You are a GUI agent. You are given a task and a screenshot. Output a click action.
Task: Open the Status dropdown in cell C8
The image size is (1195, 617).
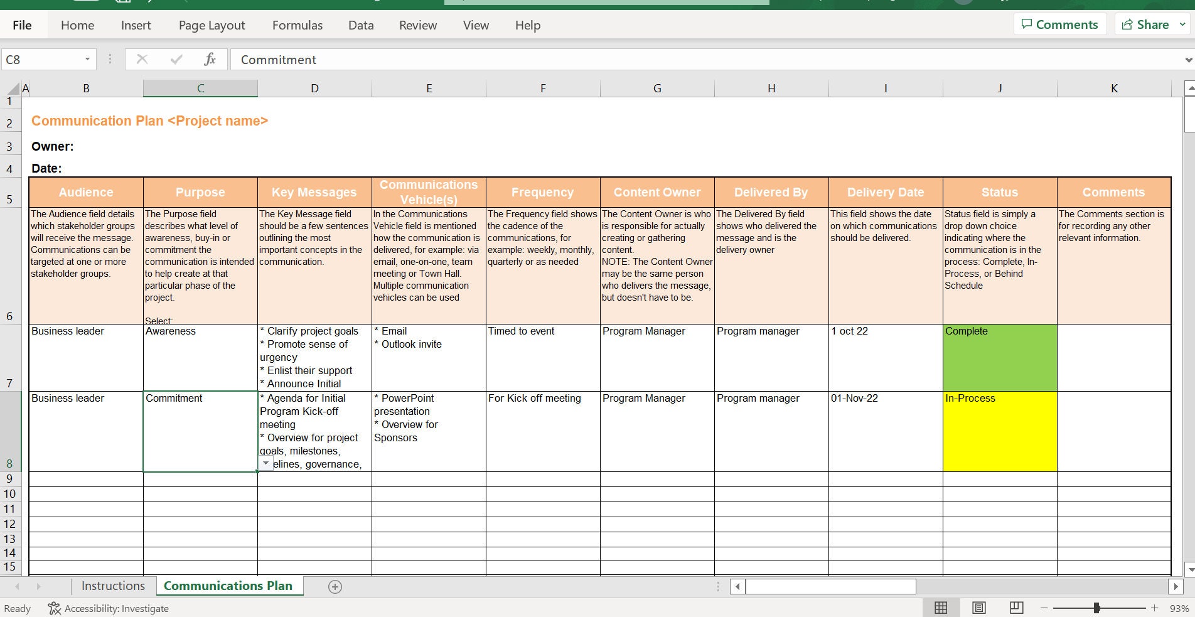tap(265, 463)
